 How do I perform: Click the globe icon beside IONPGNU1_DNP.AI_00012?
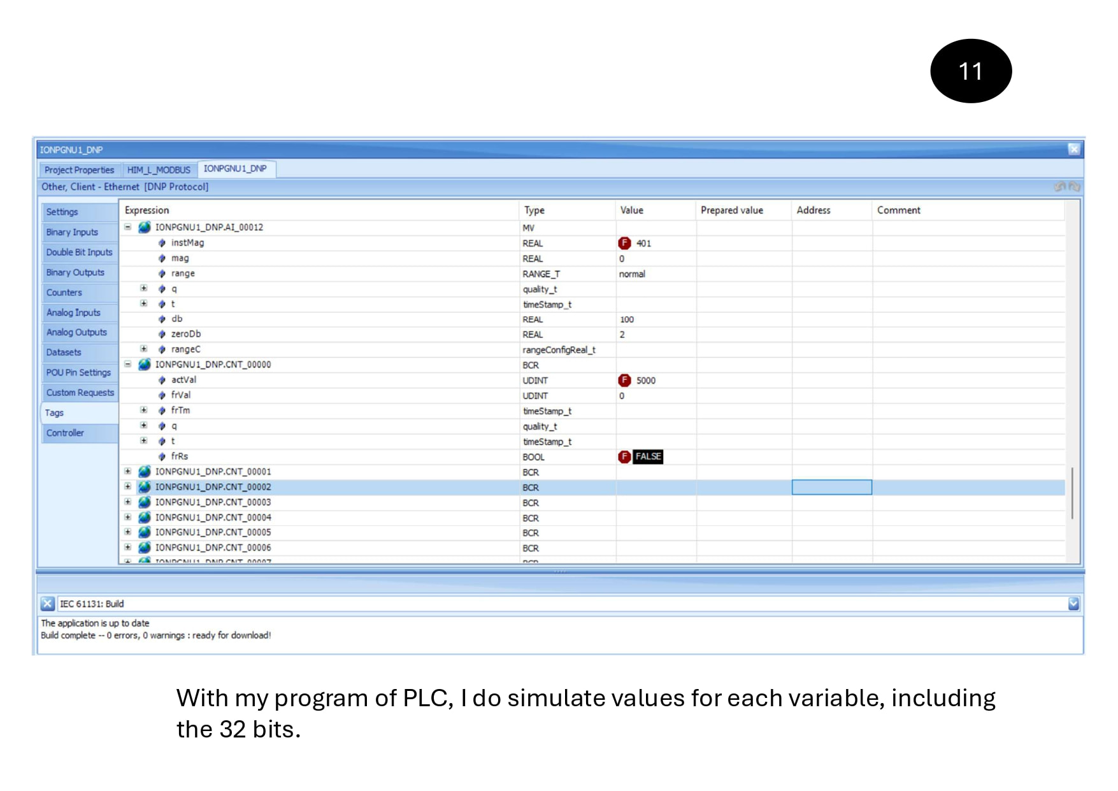click(x=145, y=228)
